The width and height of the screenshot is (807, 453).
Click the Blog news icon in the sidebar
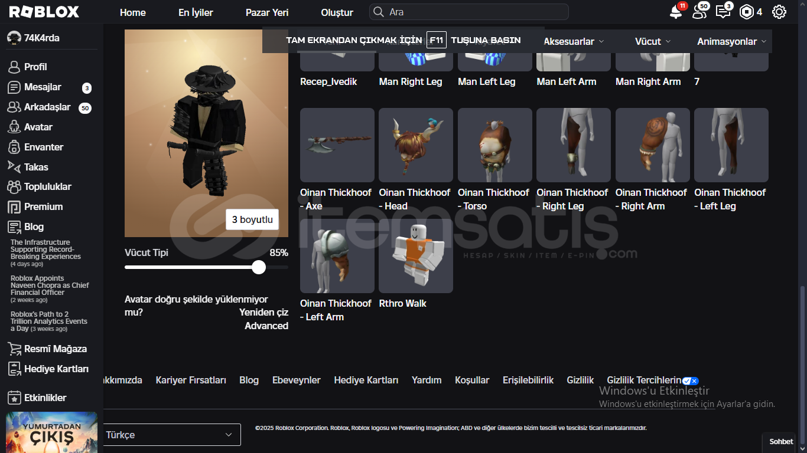point(14,226)
